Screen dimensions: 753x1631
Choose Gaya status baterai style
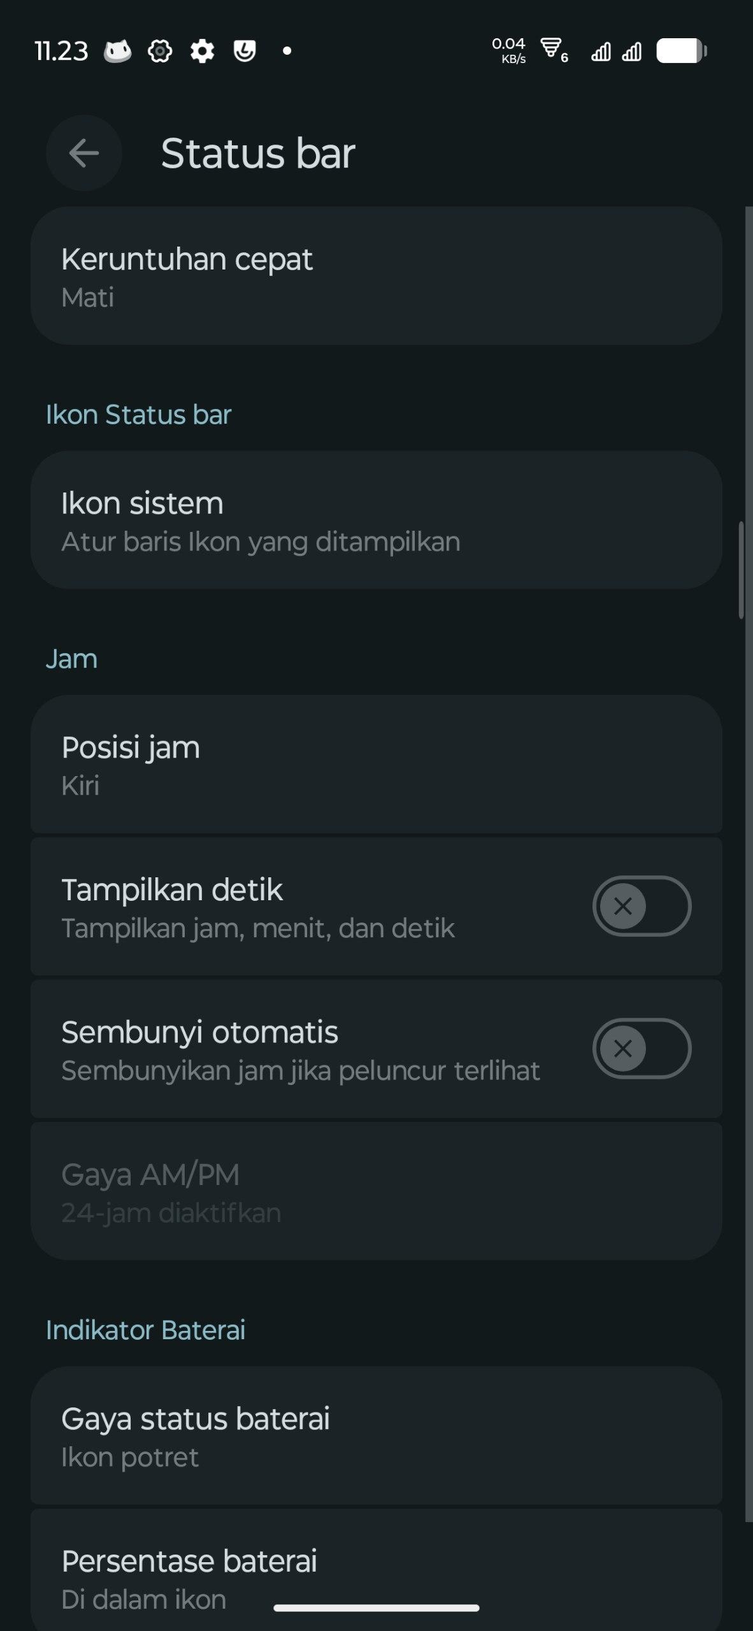point(376,1436)
